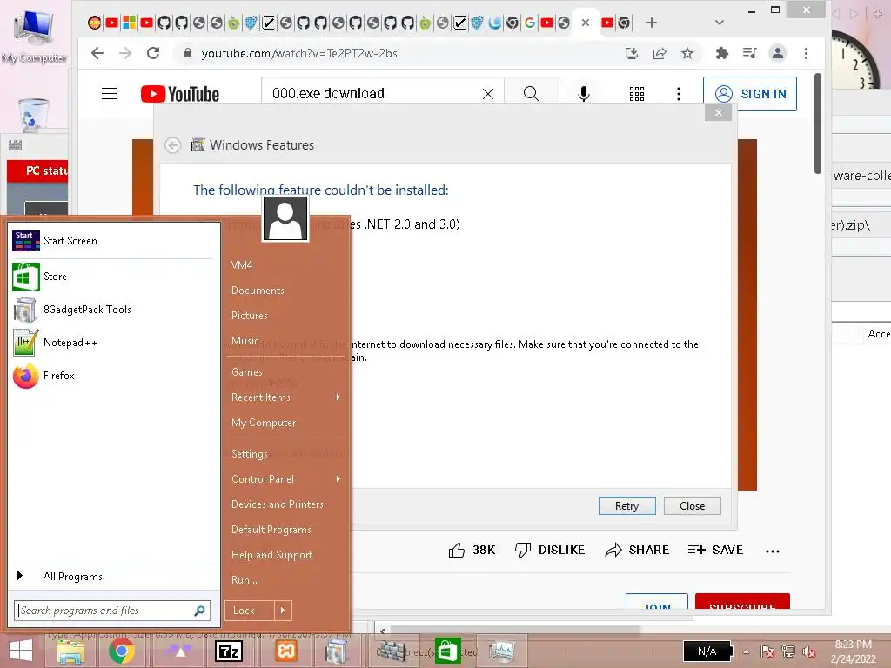
Task: Bookmark this page with star icon
Action: 687,53
